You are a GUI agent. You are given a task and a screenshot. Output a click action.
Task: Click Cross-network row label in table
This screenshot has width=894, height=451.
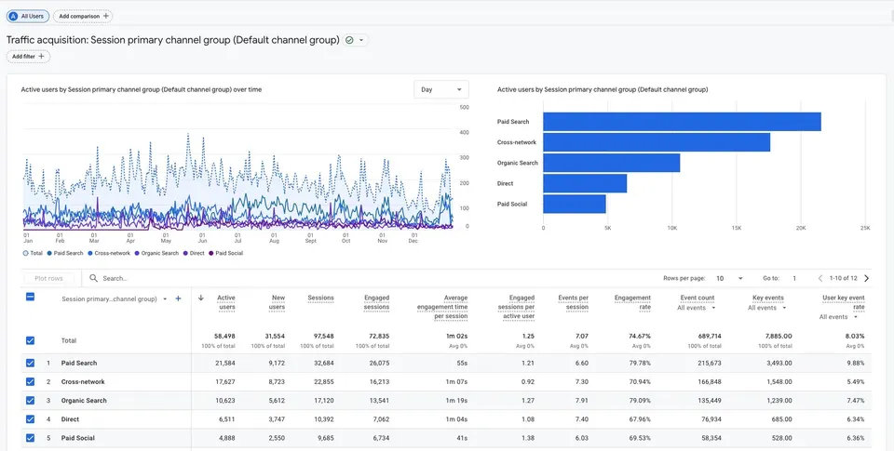[x=83, y=381]
